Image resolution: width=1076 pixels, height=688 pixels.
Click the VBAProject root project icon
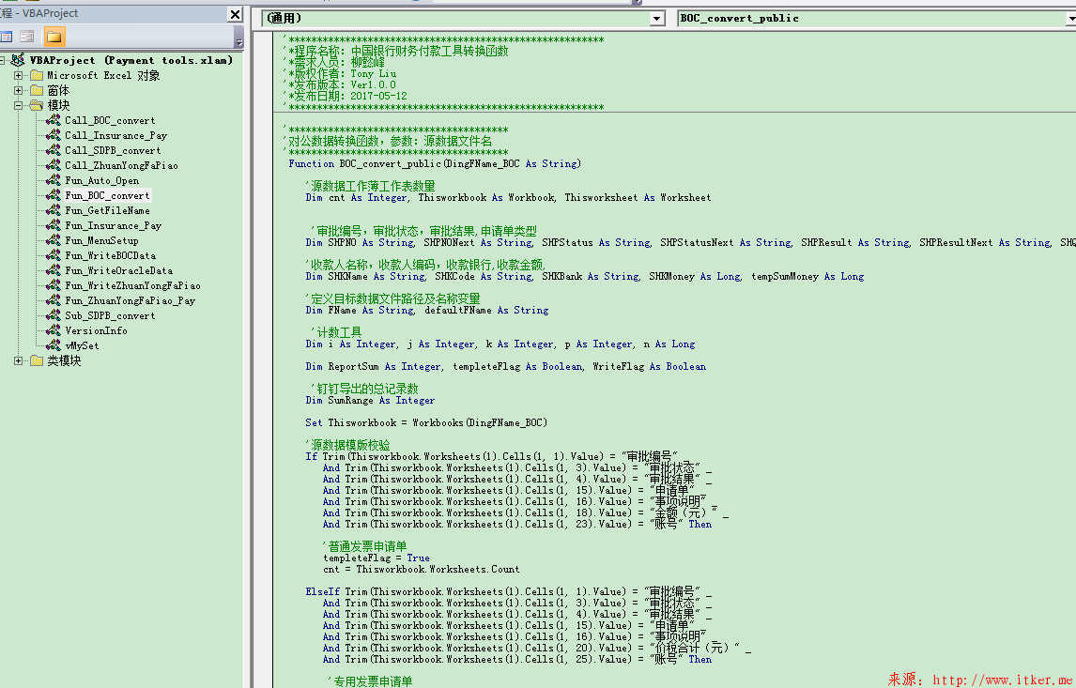pyautogui.click(x=18, y=60)
